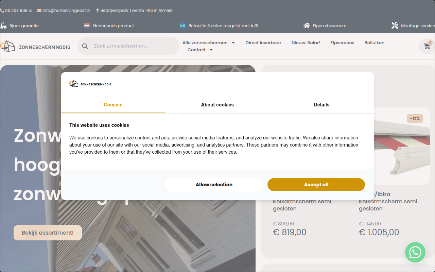
Task: Click the This website uses cookies heading
Action: coord(99,125)
